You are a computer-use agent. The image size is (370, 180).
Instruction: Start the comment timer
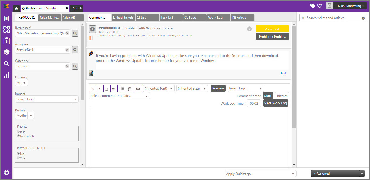point(268,96)
